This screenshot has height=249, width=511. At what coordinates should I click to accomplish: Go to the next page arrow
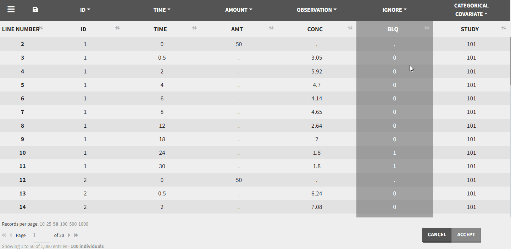(x=69, y=235)
